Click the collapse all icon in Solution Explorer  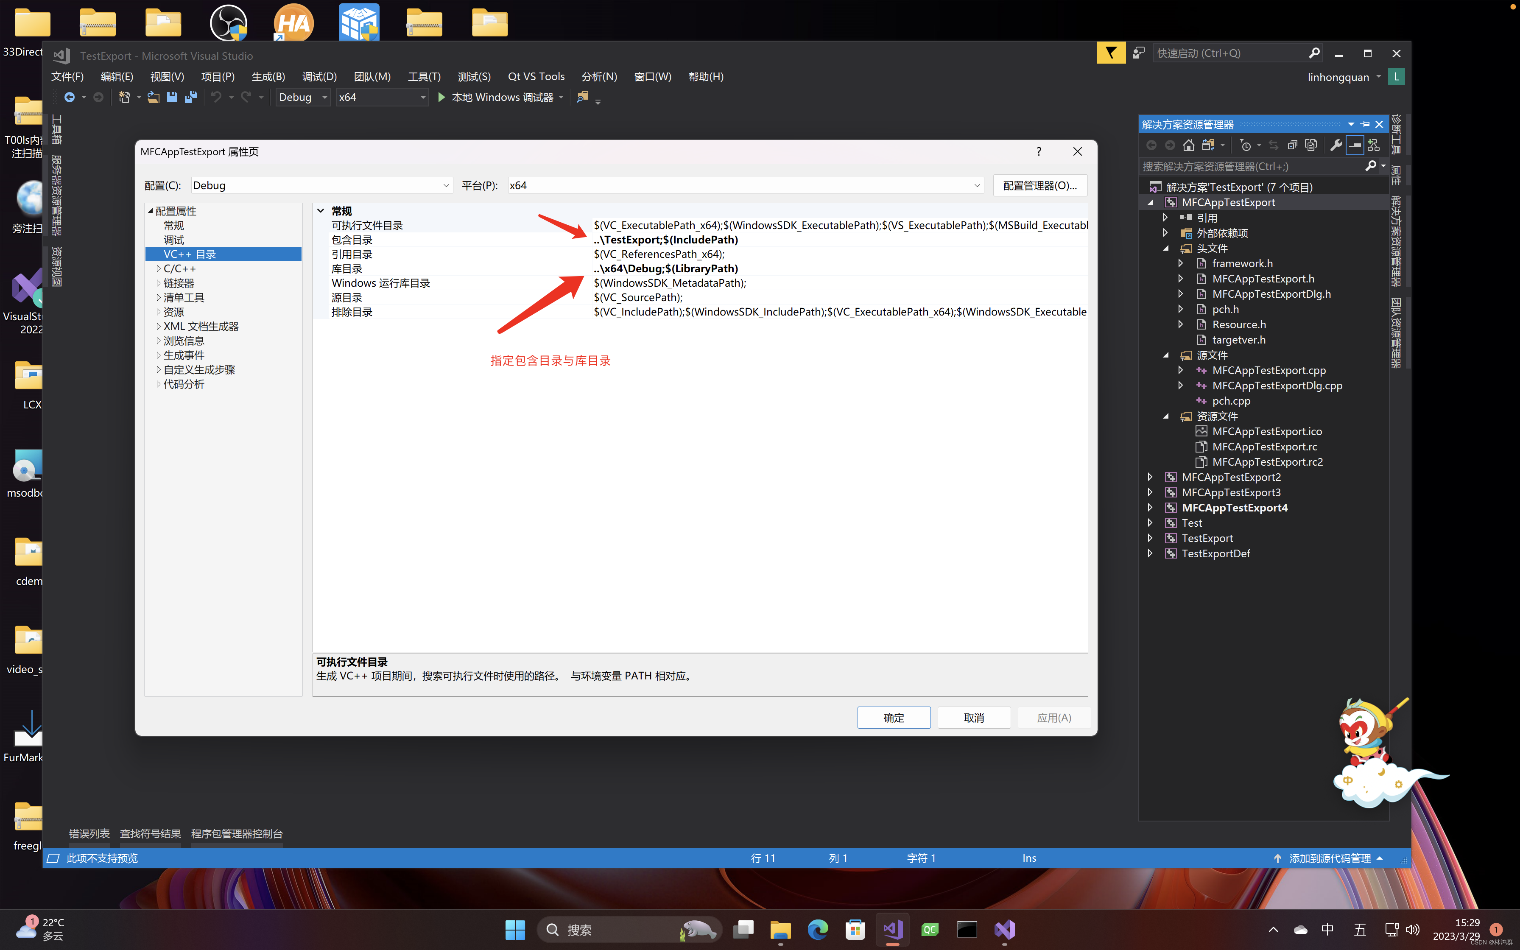pos(1292,146)
